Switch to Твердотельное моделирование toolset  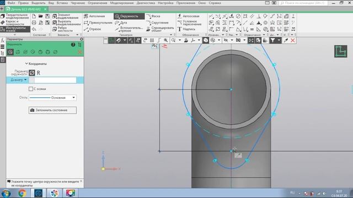click(15, 16)
